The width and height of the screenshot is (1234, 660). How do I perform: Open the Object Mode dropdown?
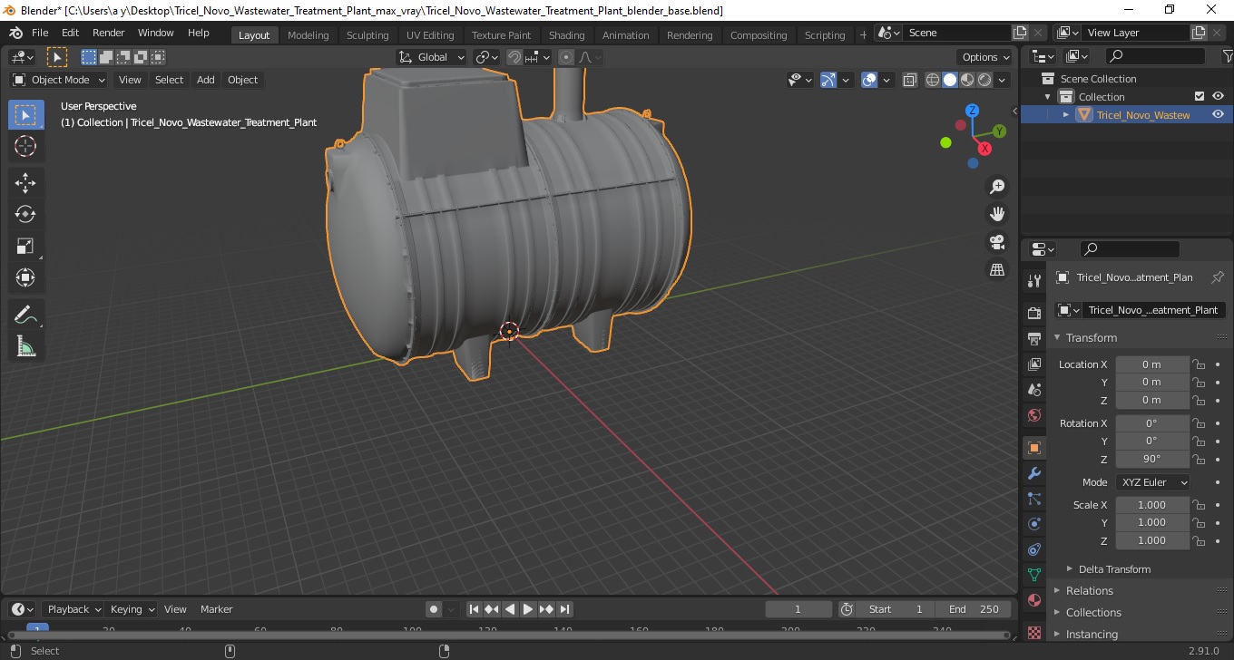59,80
